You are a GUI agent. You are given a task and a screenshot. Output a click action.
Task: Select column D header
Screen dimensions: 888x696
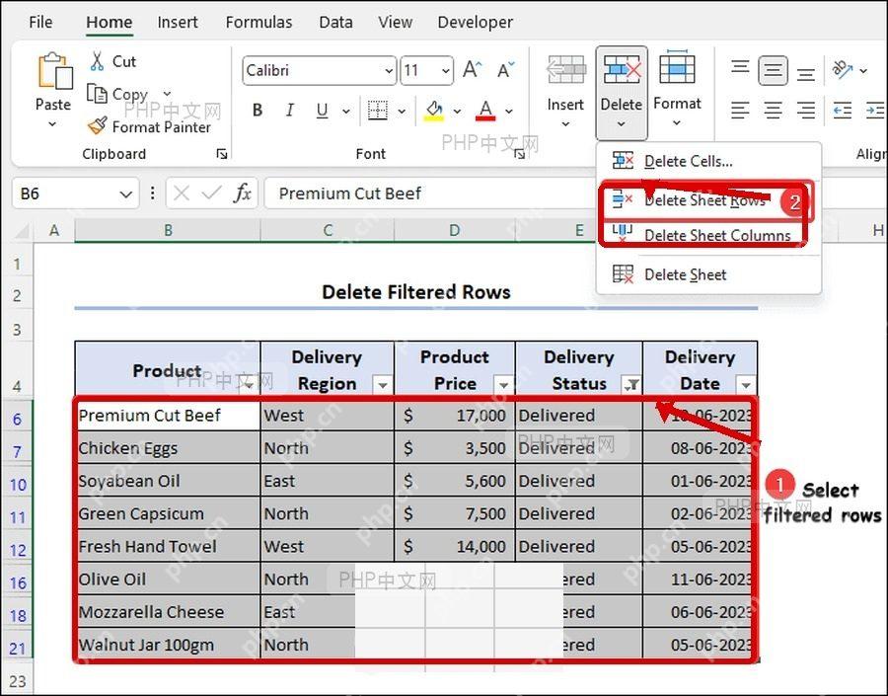click(x=454, y=231)
